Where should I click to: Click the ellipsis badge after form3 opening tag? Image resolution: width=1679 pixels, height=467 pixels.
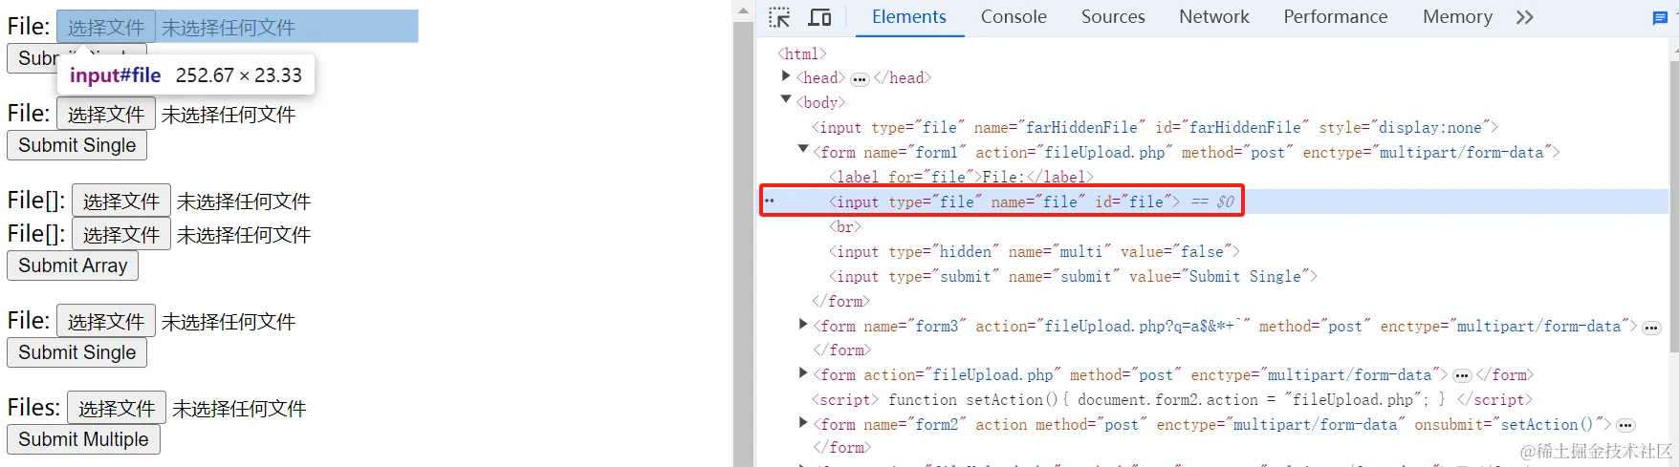coord(1651,328)
